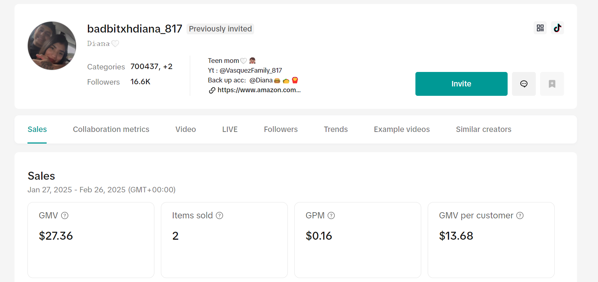Open the QR code icon
Image resolution: width=598 pixels, height=282 pixels.
tap(540, 28)
